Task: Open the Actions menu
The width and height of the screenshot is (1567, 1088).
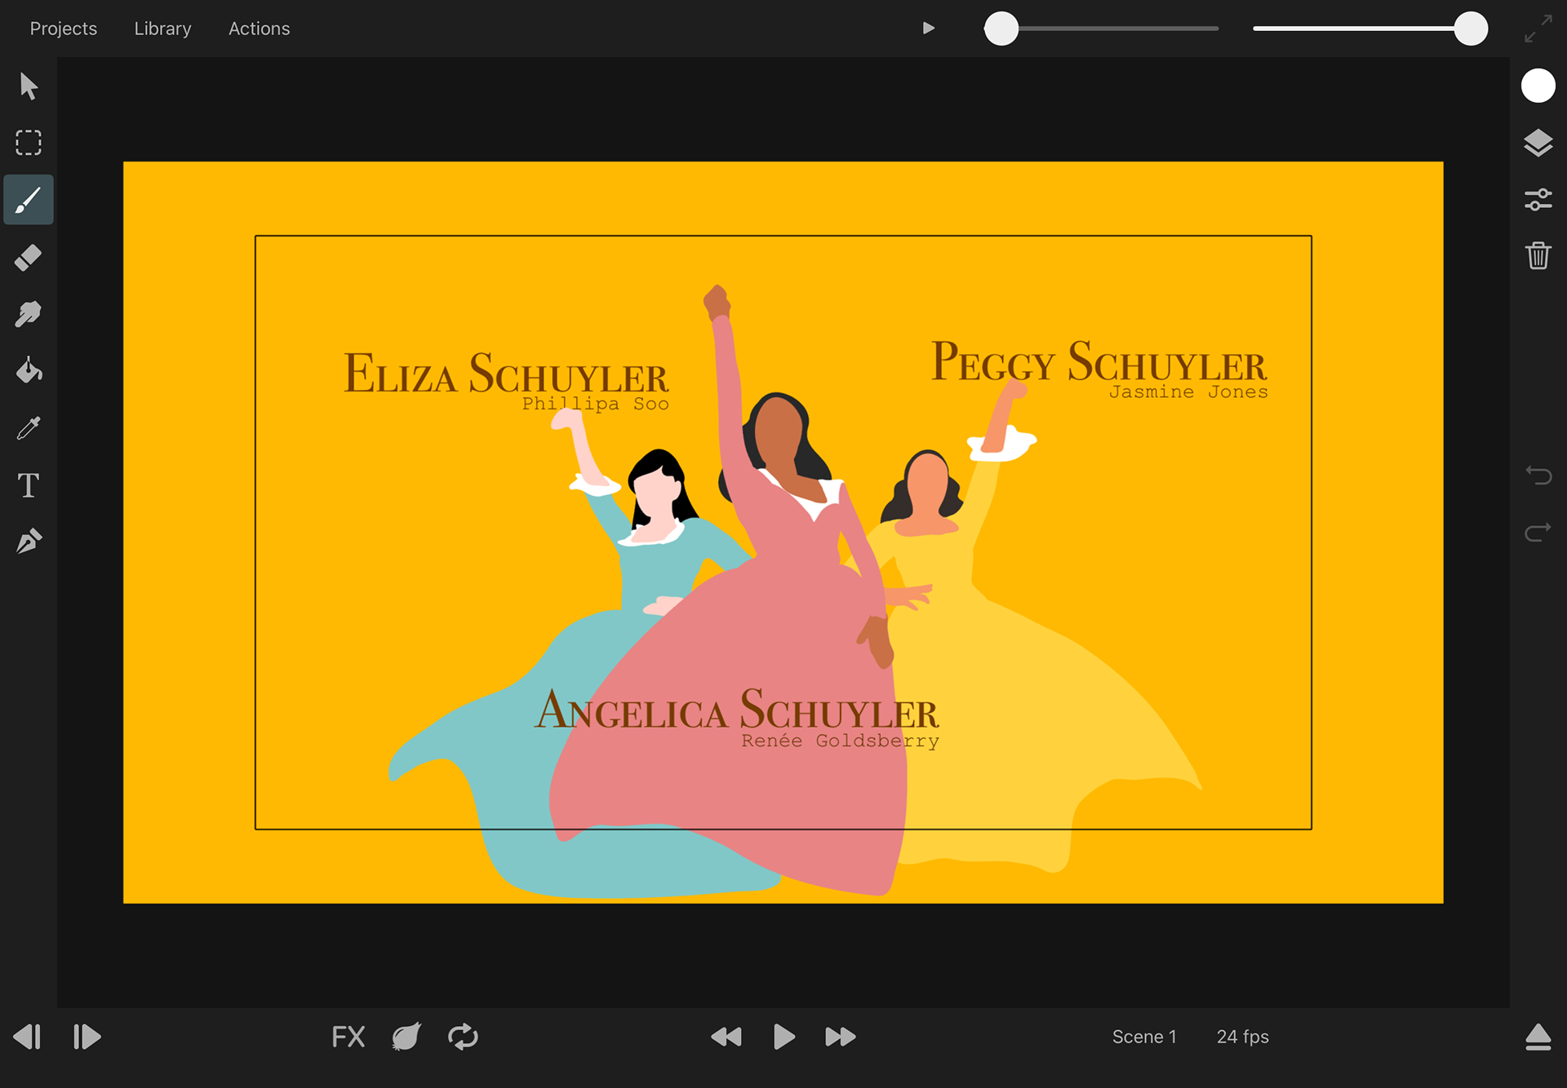Action: coord(259,29)
